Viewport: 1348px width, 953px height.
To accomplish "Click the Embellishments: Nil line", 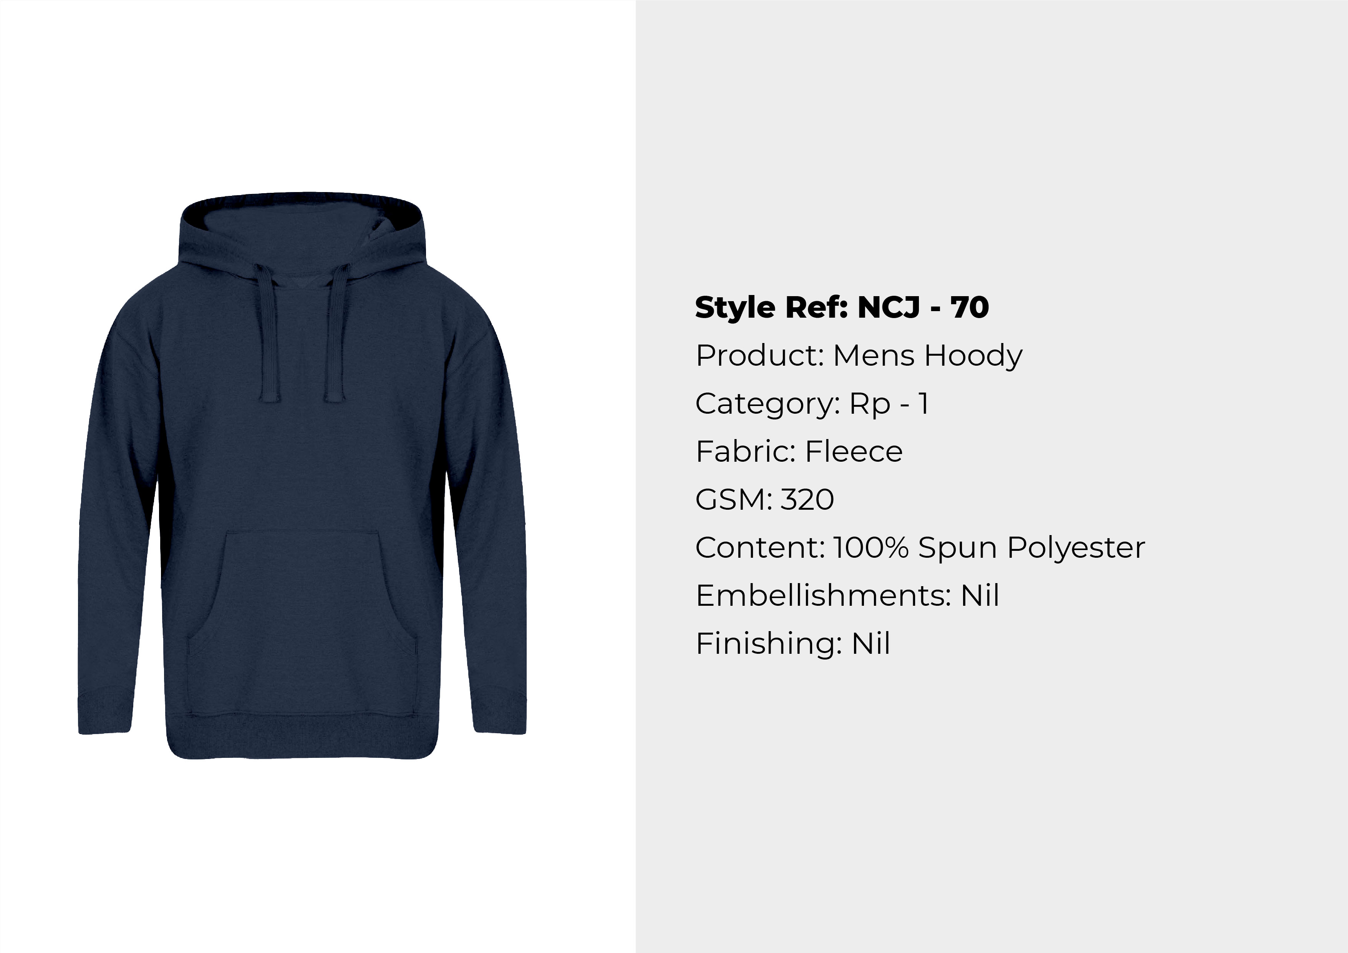I will click(x=847, y=595).
